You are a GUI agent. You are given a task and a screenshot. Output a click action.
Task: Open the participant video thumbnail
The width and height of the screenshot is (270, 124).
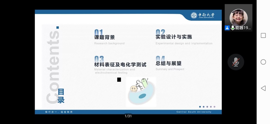238,17
